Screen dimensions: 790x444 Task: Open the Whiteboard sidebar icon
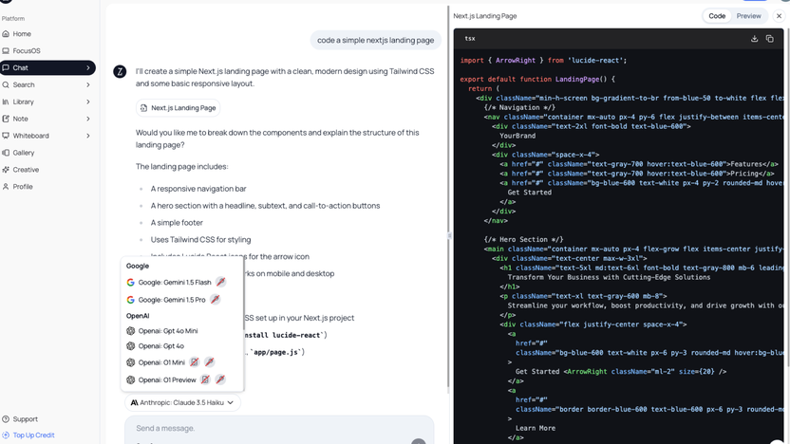[x=7, y=136]
